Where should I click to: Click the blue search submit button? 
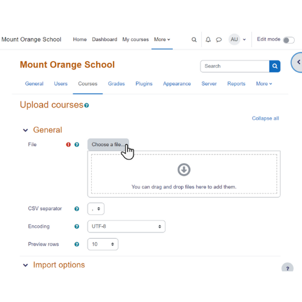click(x=275, y=66)
